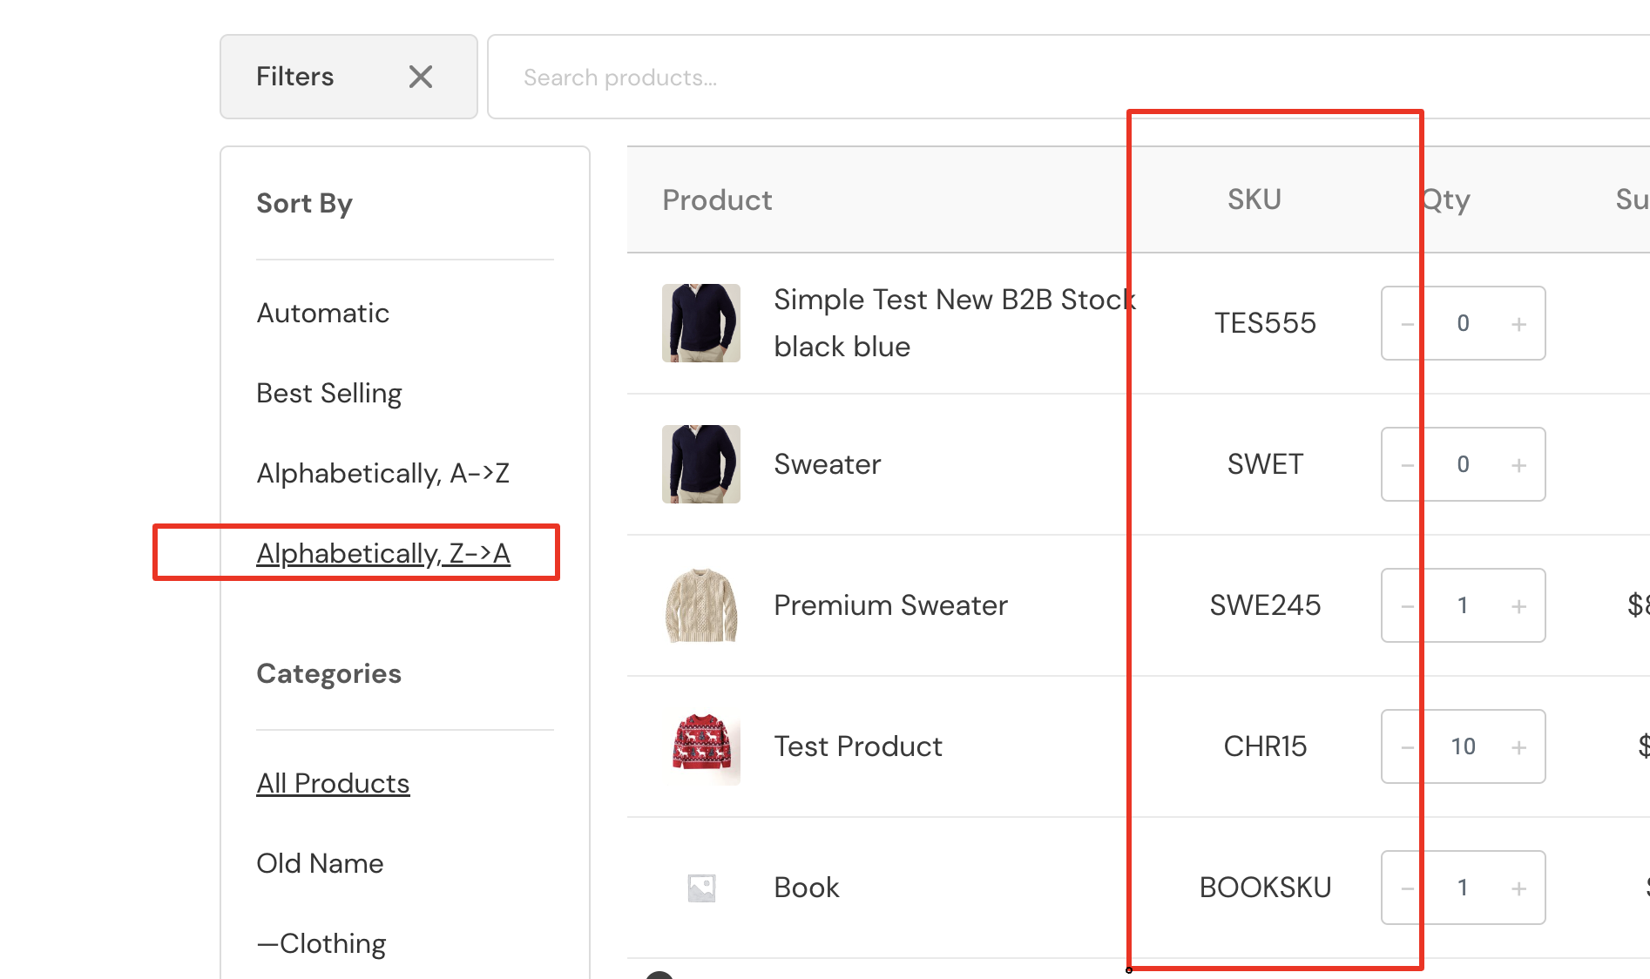Open the Test Product name
The image size is (1650, 979).
858,746
